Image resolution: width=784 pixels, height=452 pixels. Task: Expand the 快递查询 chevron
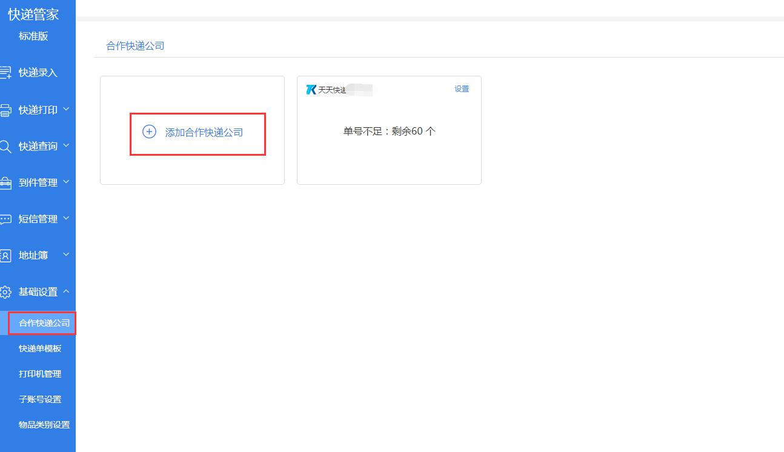tap(66, 146)
